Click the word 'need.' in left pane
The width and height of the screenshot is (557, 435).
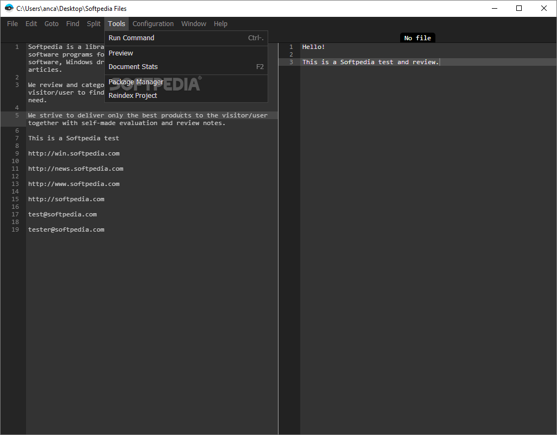click(37, 100)
